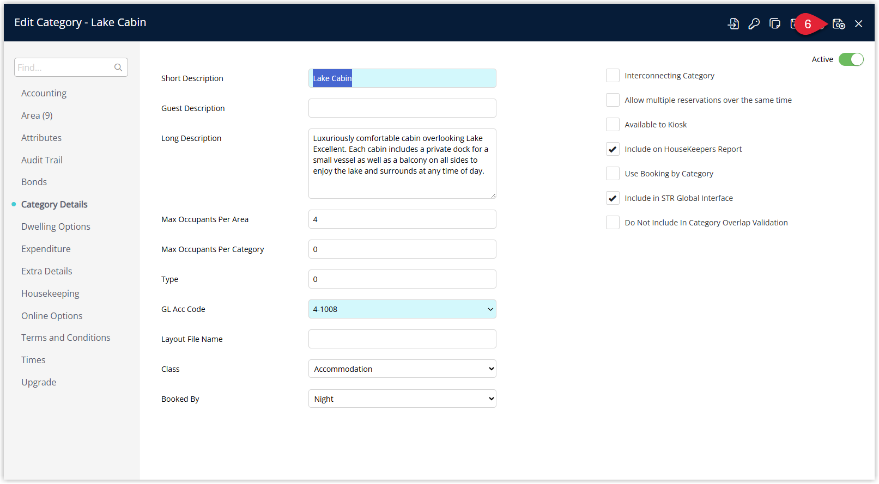Image resolution: width=879 pixels, height=484 pixels.
Task: Open Extra Details in the sidebar
Action: point(47,271)
